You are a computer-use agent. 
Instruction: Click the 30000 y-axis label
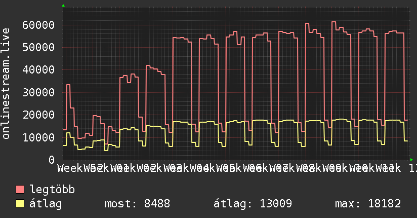pyautogui.click(x=38, y=92)
